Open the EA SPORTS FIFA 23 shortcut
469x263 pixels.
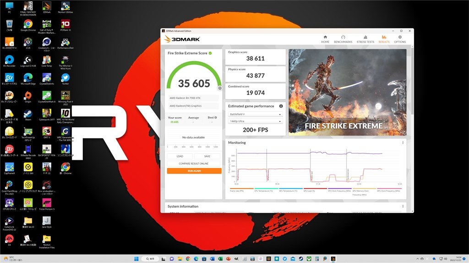coord(47,152)
